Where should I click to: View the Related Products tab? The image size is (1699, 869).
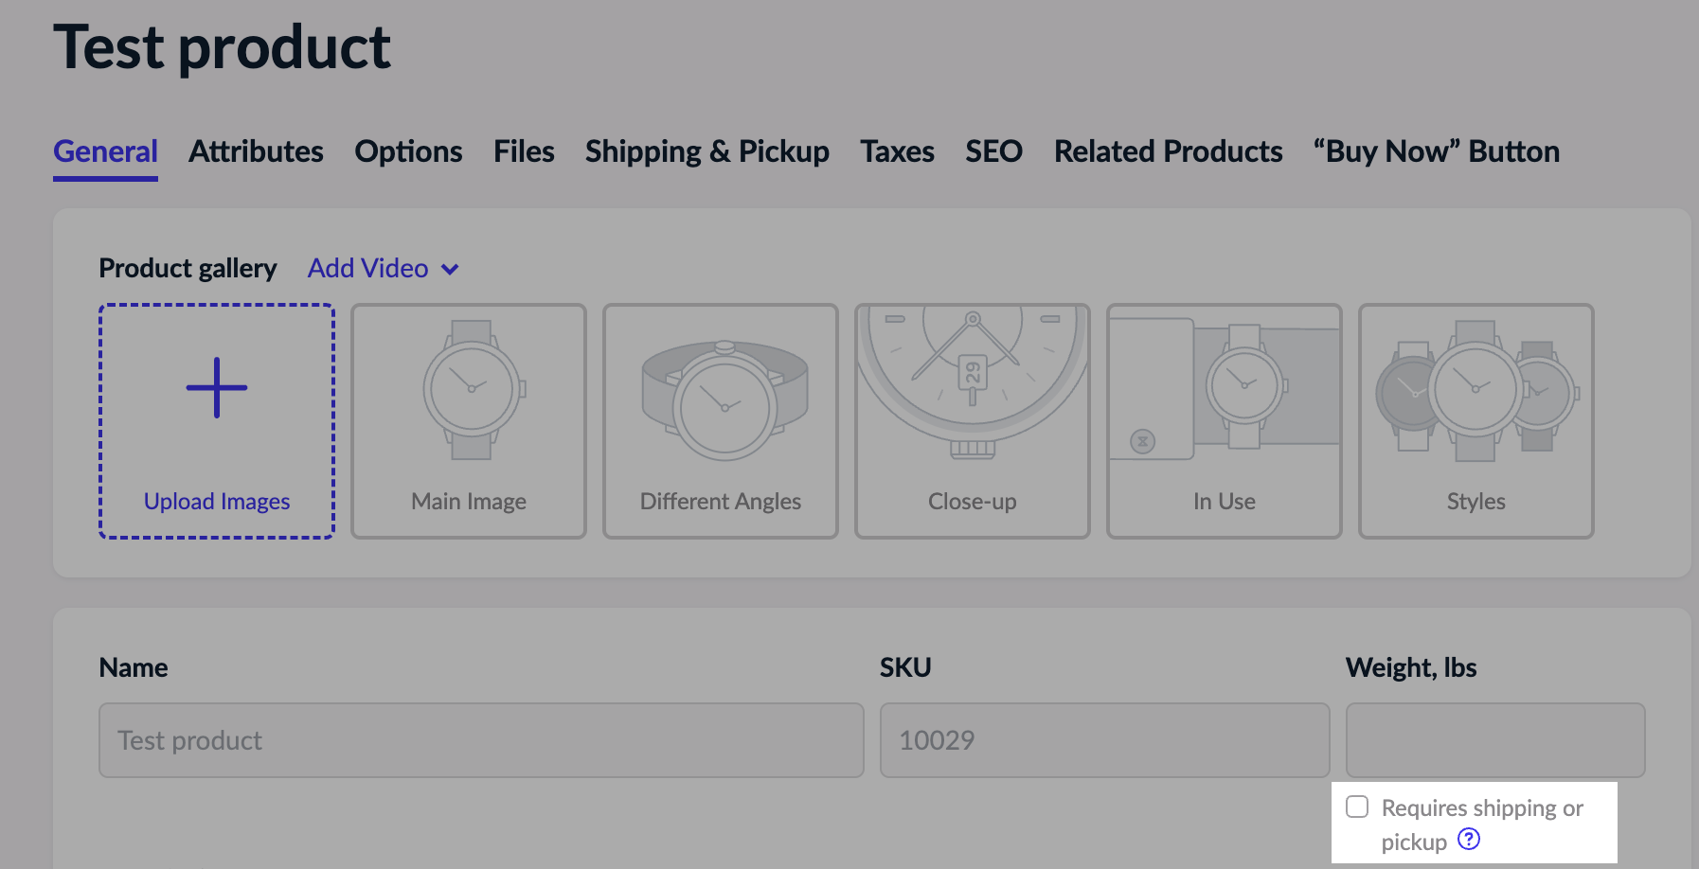1168,151
